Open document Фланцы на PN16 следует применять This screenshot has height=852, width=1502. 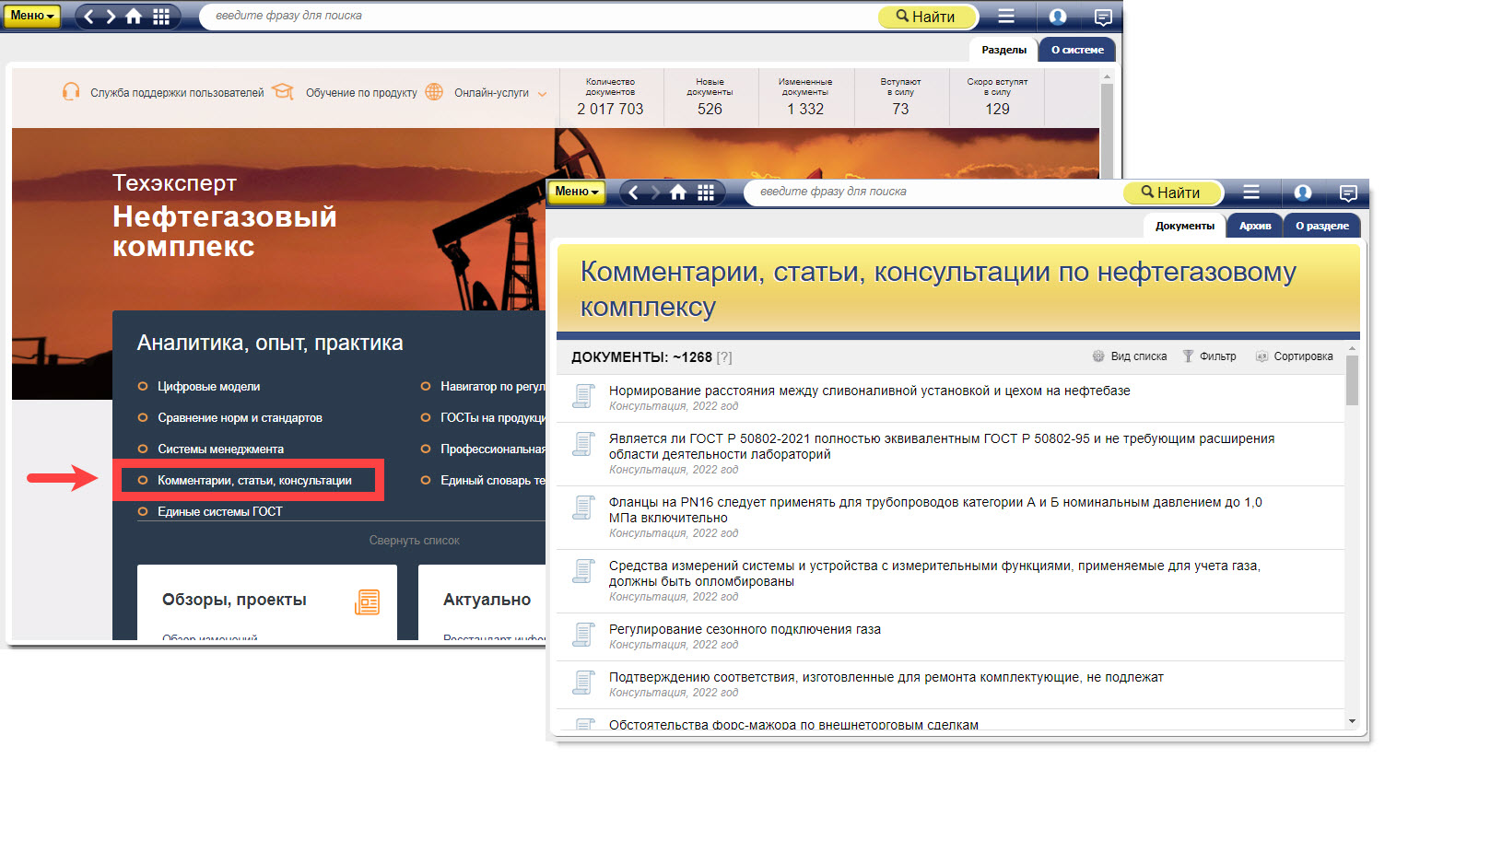click(935, 509)
